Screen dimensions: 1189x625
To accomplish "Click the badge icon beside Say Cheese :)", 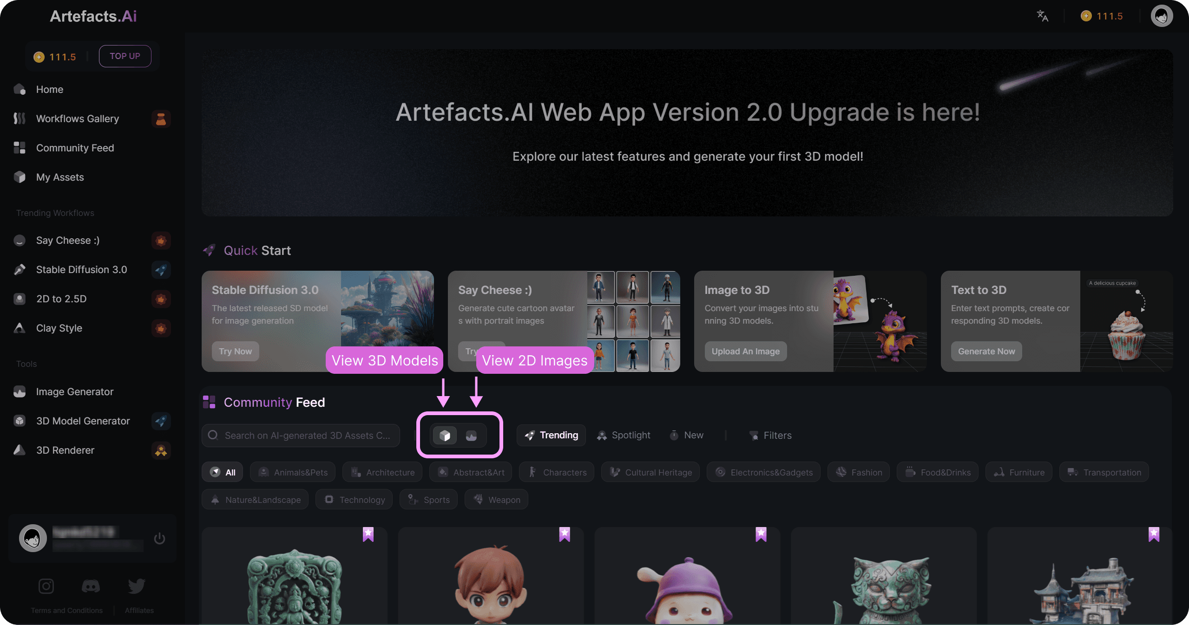I will [161, 241].
